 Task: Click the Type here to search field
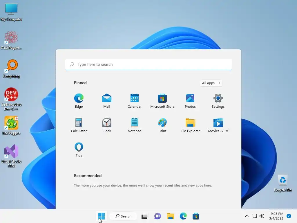point(148,64)
